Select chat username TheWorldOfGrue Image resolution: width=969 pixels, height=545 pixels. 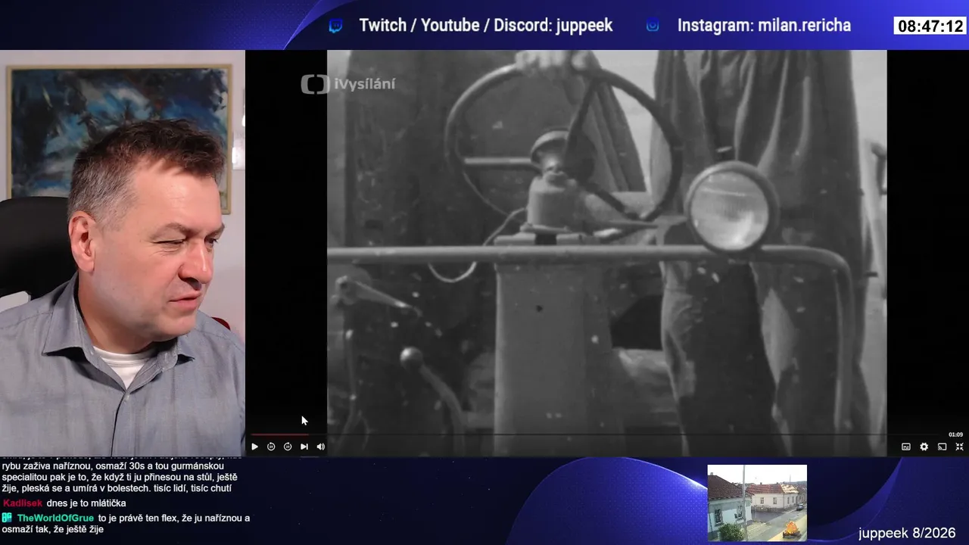55,519
